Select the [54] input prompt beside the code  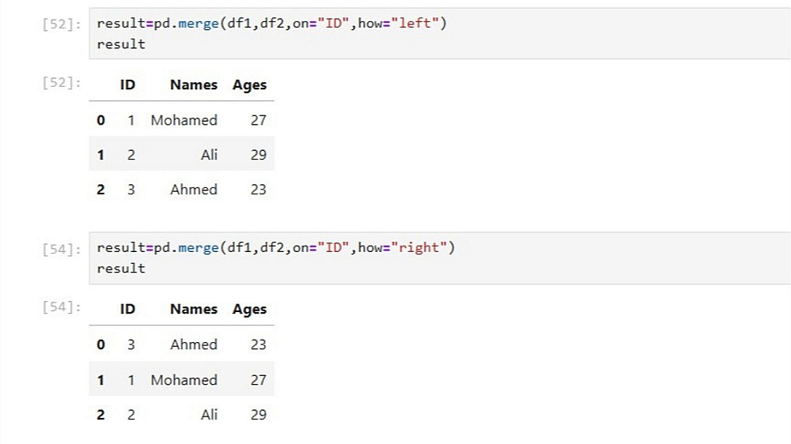61,249
